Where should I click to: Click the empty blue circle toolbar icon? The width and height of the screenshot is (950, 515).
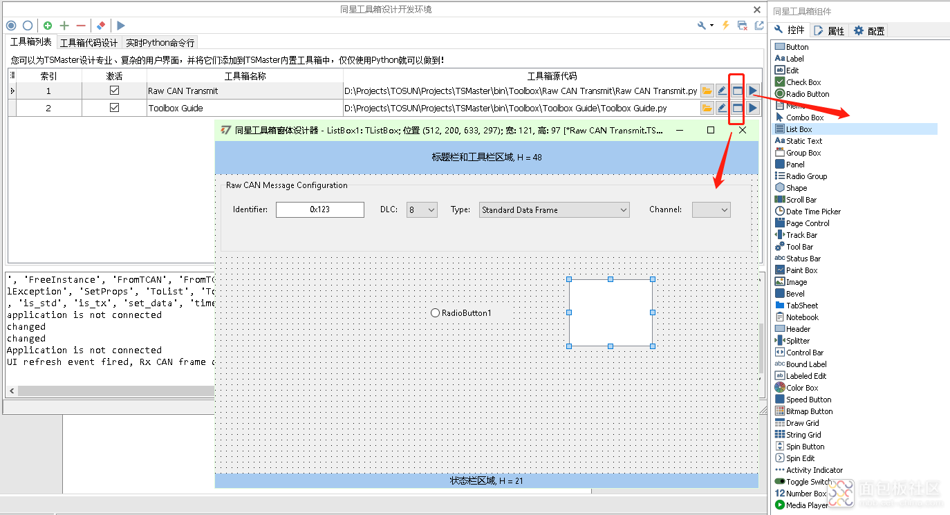[x=28, y=26]
